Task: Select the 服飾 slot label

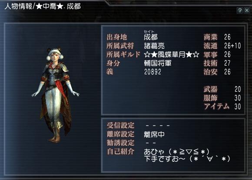Action: [211, 98]
